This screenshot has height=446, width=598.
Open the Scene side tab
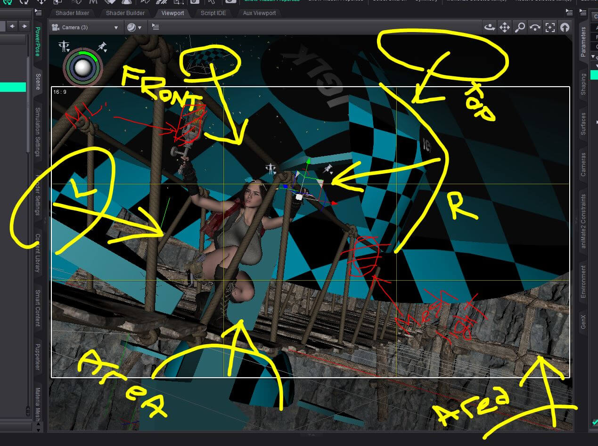pyautogui.click(x=38, y=81)
